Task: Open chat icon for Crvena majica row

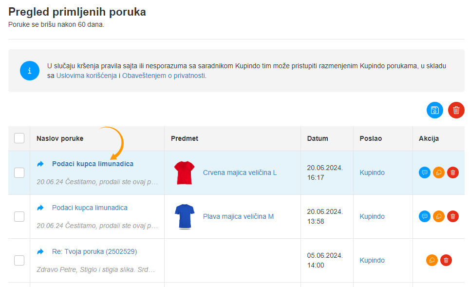Action: point(424,172)
